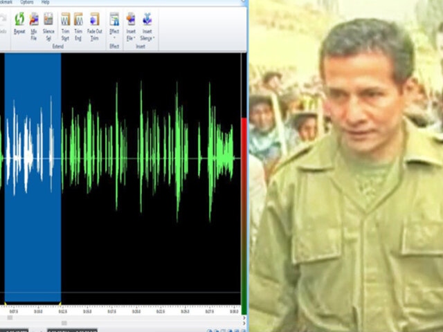Click the time ruler below the waveform
443x332 pixels.
[x=138, y=311]
